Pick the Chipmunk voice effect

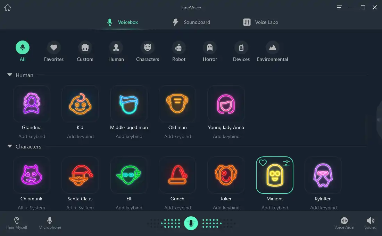(32, 175)
